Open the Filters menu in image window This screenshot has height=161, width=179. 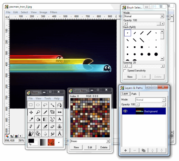click(54, 12)
